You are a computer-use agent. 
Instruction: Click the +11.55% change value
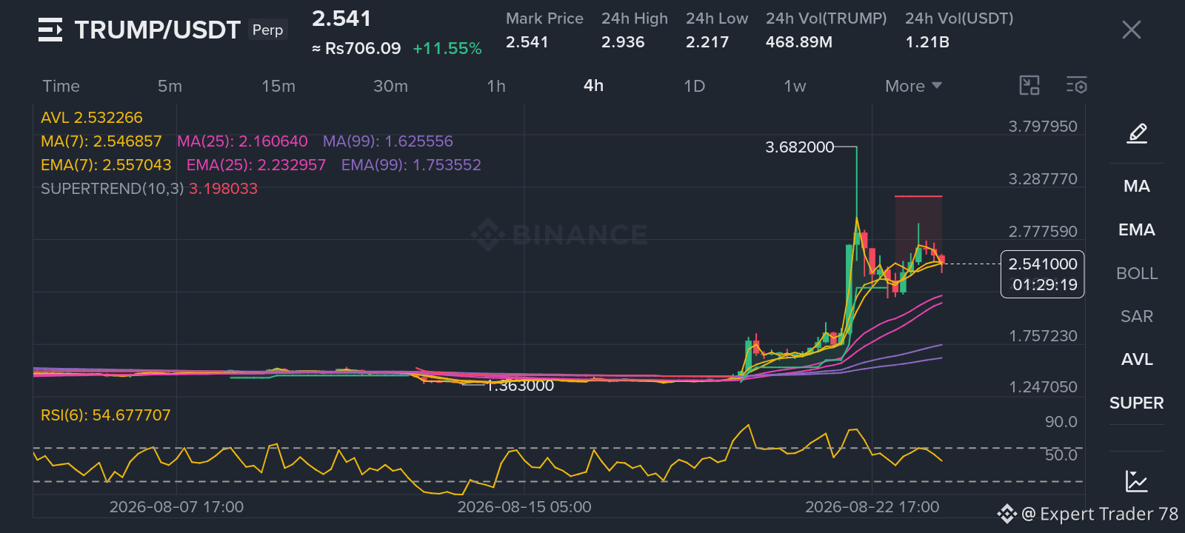coord(447,49)
